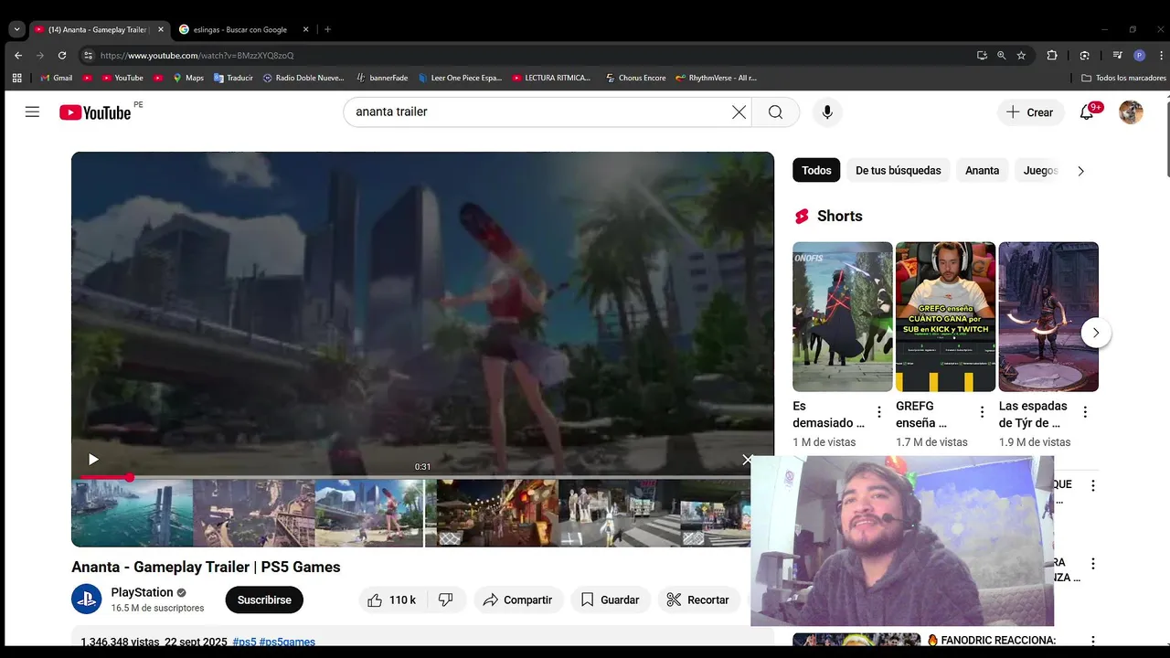Open the media controls icon in Chrome toolbar
The height and width of the screenshot is (658, 1170).
(x=1117, y=55)
